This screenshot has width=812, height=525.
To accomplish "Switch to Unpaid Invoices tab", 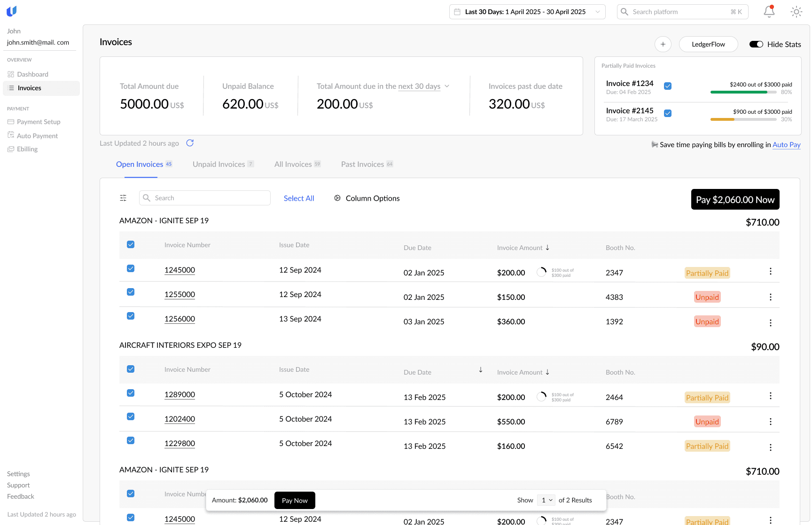I will pyautogui.click(x=223, y=164).
